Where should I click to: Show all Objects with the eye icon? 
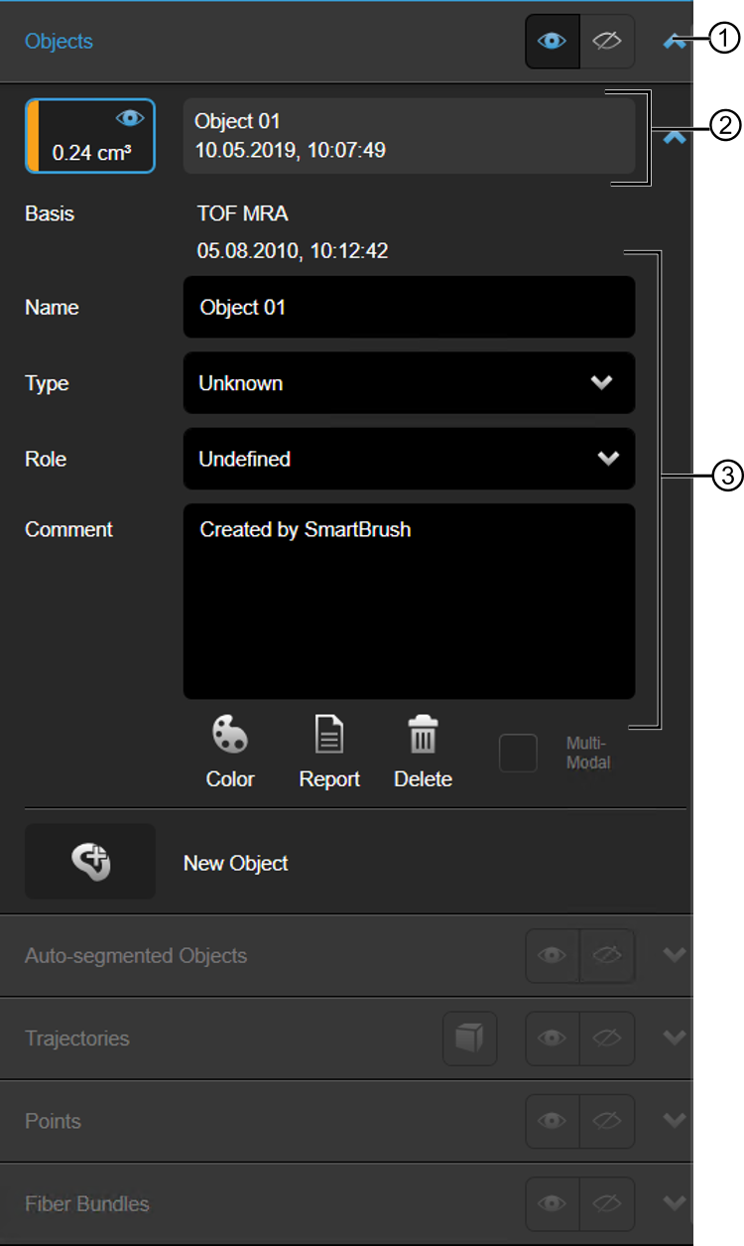pyautogui.click(x=553, y=42)
